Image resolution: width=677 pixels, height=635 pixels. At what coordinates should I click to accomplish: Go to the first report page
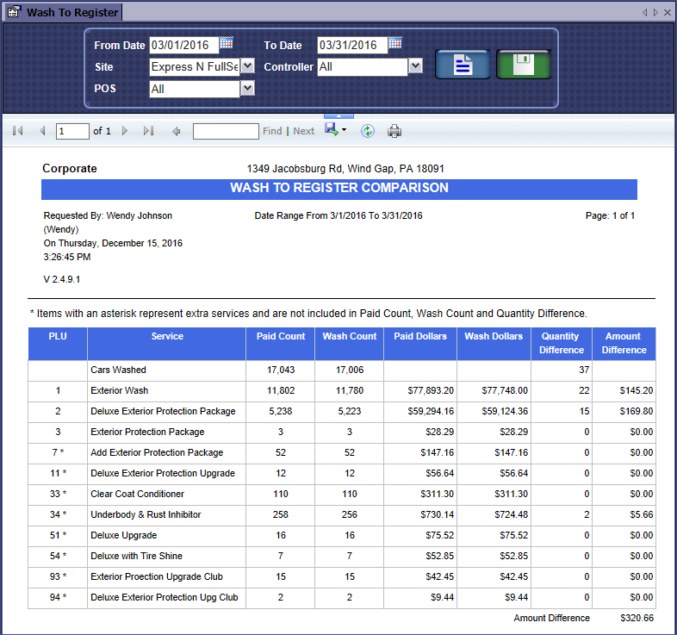tap(18, 131)
